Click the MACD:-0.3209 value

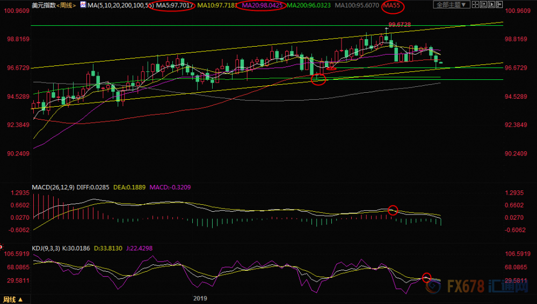170,188
